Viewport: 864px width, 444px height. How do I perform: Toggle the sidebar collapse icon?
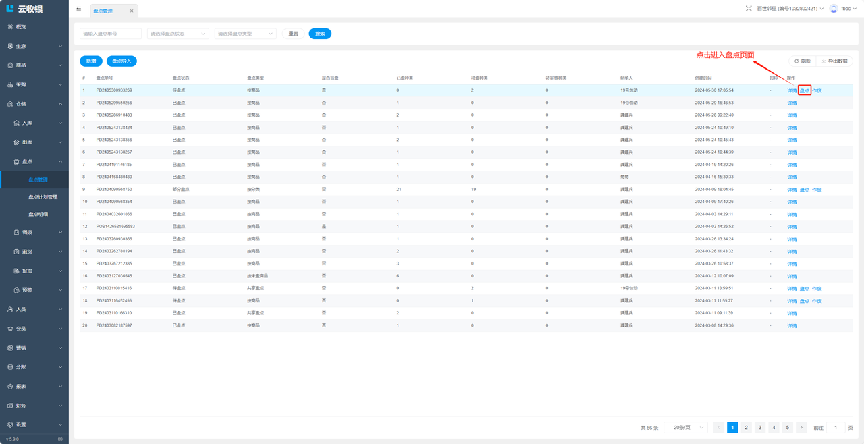click(79, 9)
